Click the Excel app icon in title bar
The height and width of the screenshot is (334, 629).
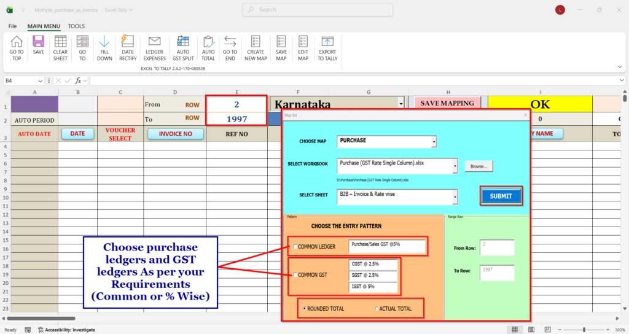click(10, 10)
